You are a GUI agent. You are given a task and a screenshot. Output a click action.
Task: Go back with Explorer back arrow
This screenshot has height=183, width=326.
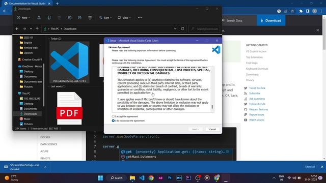pos(17,28)
